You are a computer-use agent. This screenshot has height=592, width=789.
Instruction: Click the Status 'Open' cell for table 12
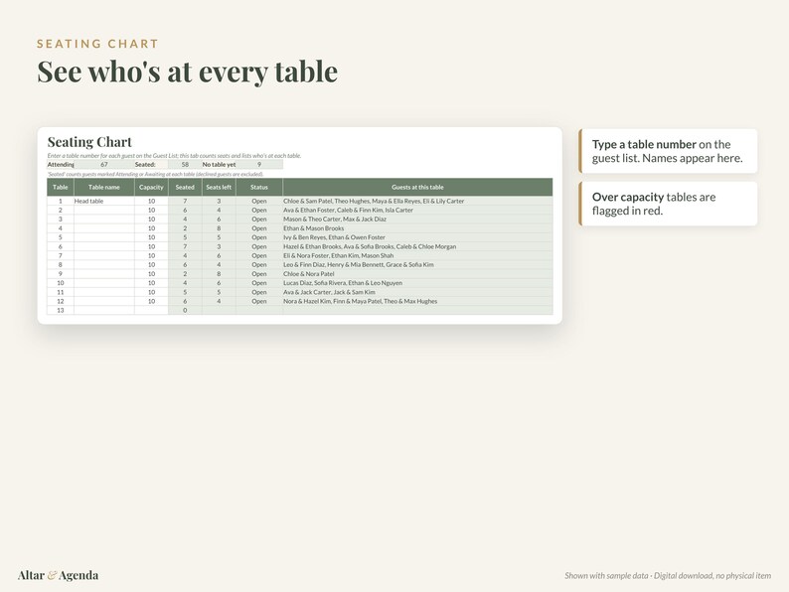pos(259,301)
